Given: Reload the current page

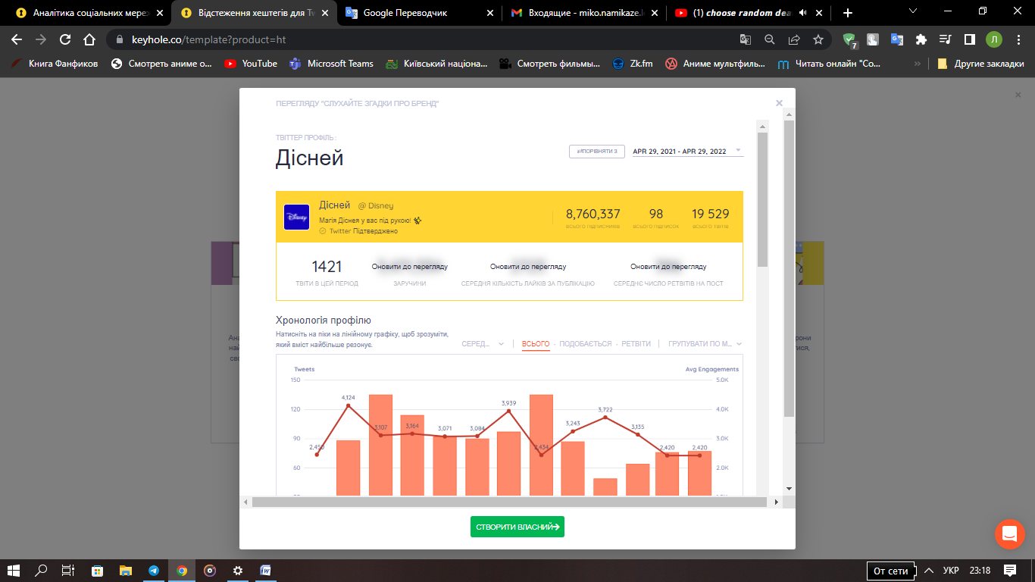Looking at the screenshot, I should click(65, 39).
